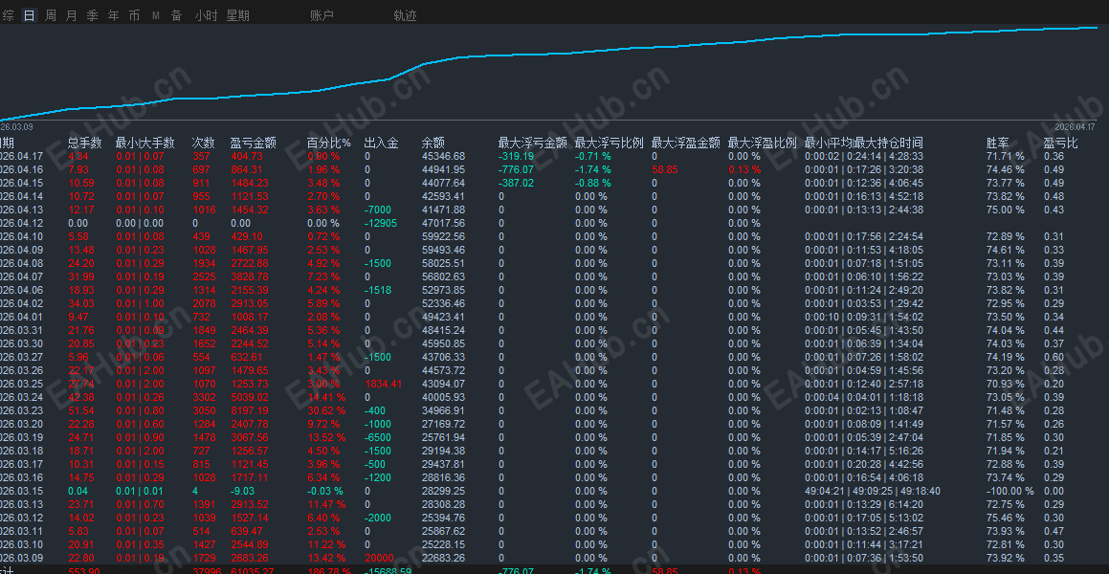Select balance cell 59922.56
This screenshot has height=574, width=1109.
tap(443, 237)
